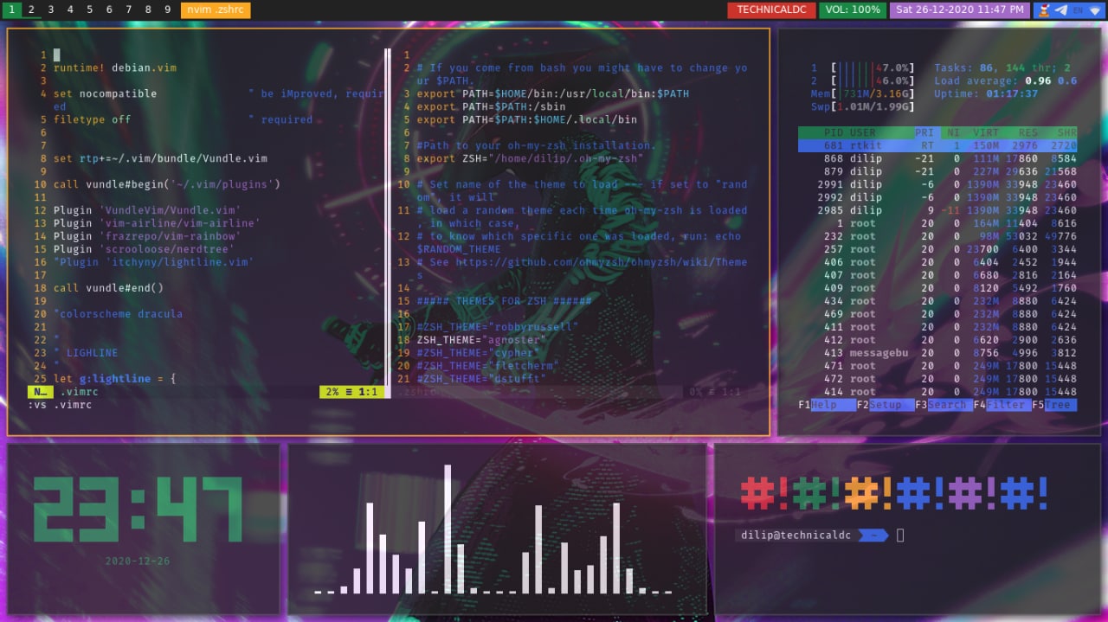Click the audio visualizer bars window

click(x=497, y=529)
